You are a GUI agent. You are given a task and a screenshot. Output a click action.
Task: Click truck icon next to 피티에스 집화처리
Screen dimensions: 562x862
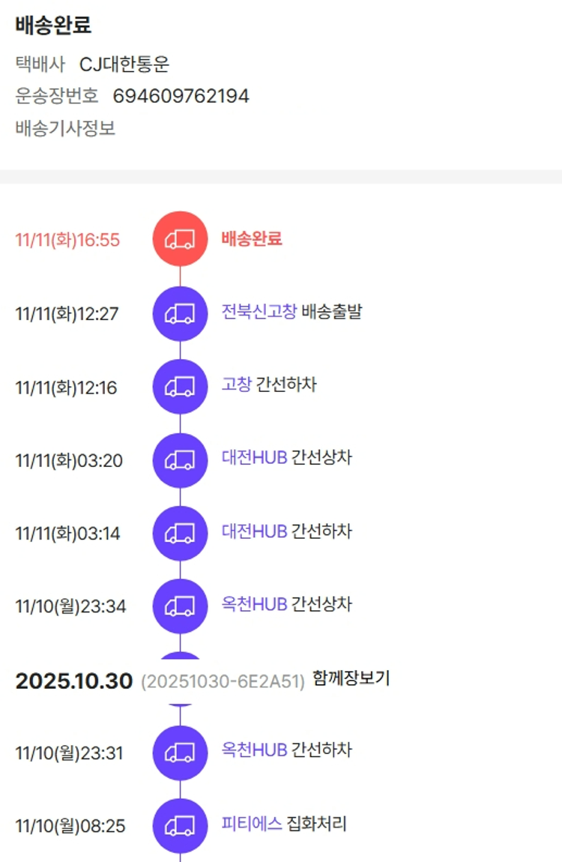180,825
